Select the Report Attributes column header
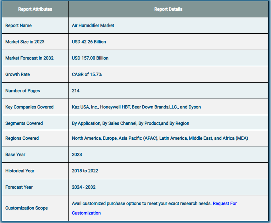 click(x=35, y=9)
